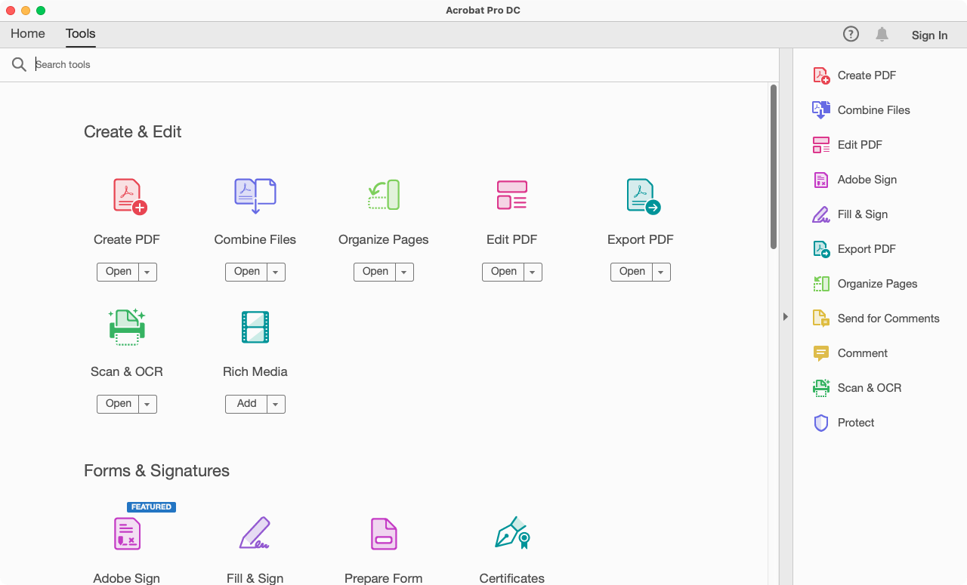The height and width of the screenshot is (585, 967).
Task: Click the Certificates fountain pen icon
Action: 512,533
